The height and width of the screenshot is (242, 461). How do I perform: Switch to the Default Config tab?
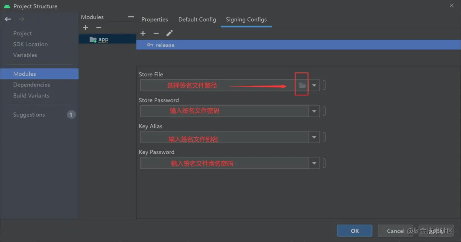click(x=197, y=19)
